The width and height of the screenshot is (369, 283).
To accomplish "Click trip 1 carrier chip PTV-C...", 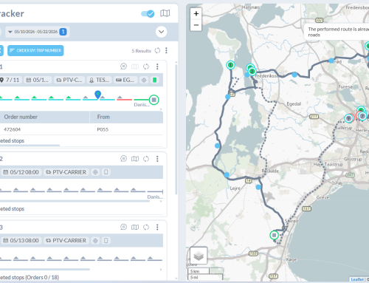I will pos(69,80).
